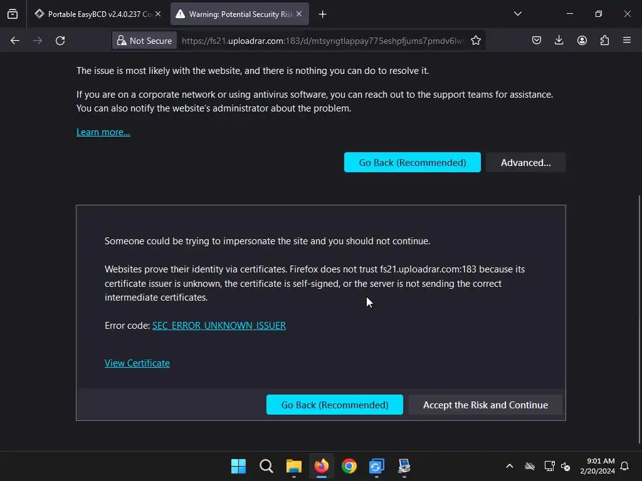Reload the current page
Screen dimensions: 642x481
[60, 41]
